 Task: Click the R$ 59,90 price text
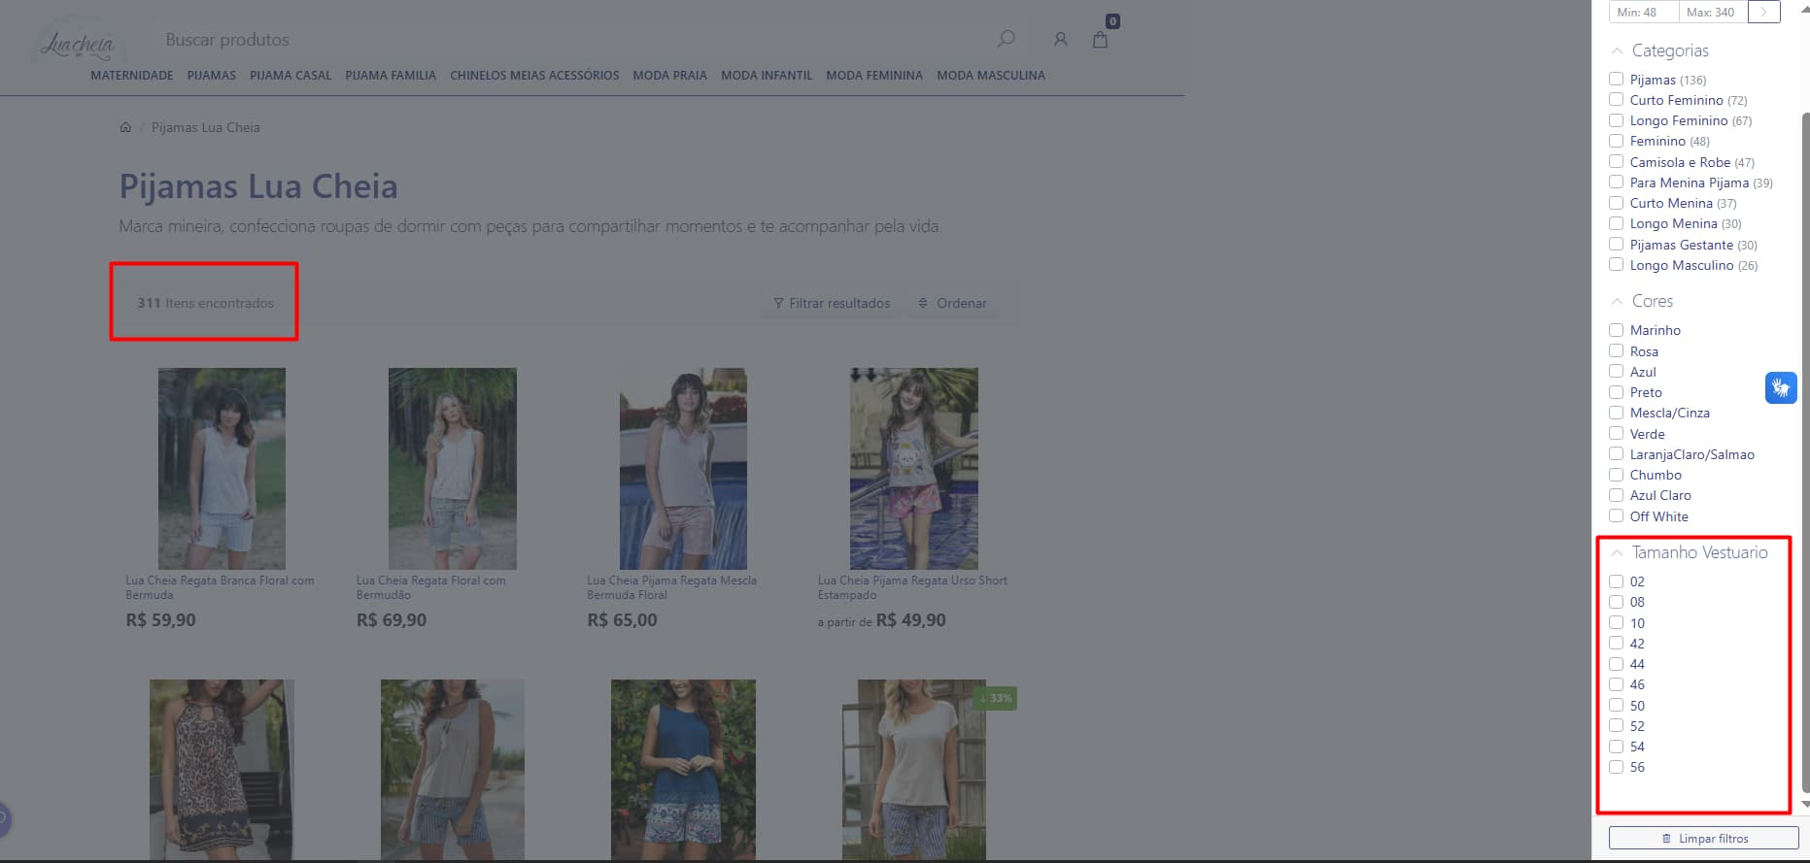[x=160, y=620]
